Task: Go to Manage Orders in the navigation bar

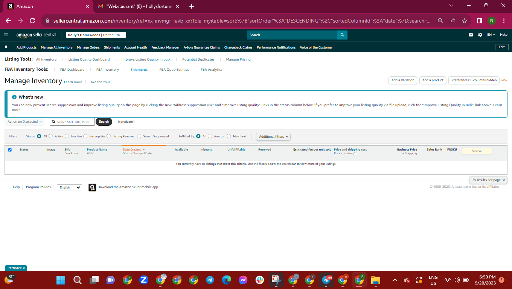Action: (x=88, y=47)
